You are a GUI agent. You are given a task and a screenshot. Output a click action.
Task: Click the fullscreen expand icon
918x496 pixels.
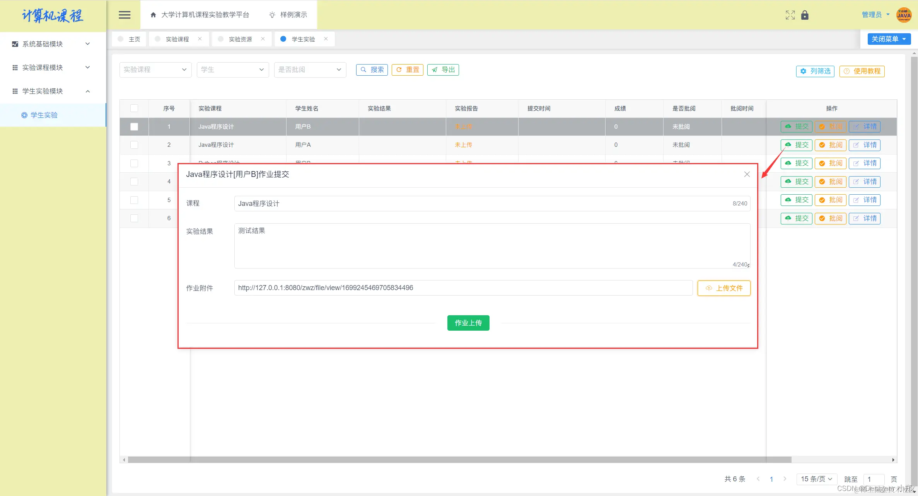click(x=790, y=15)
